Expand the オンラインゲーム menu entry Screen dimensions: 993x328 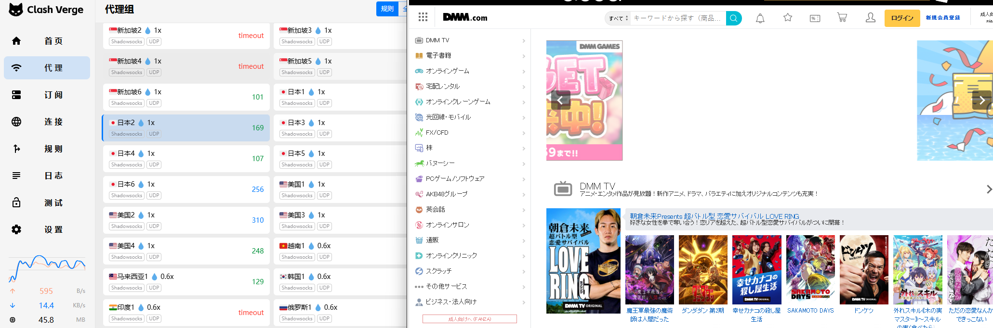coord(470,71)
